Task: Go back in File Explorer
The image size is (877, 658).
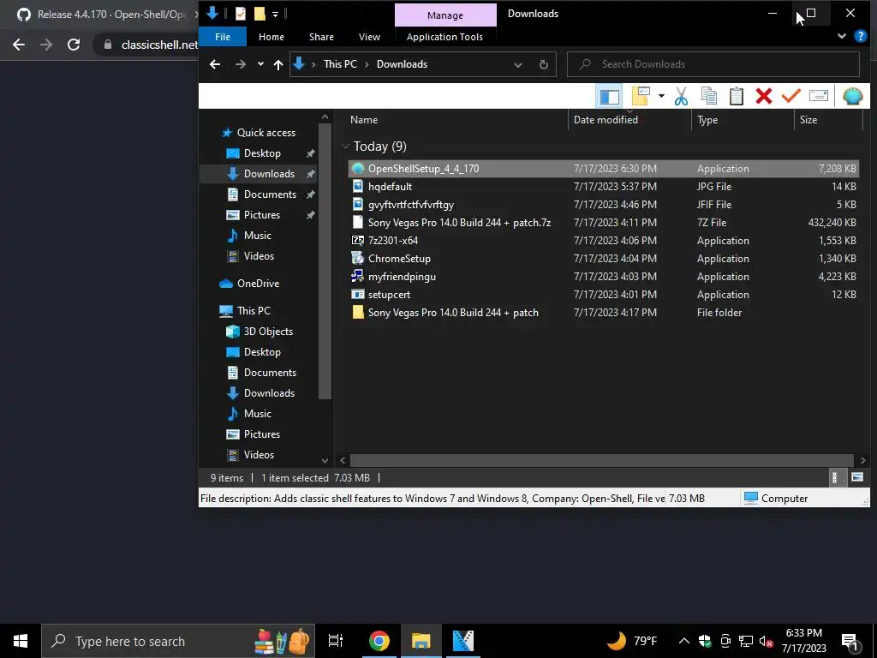Action: click(x=215, y=64)
